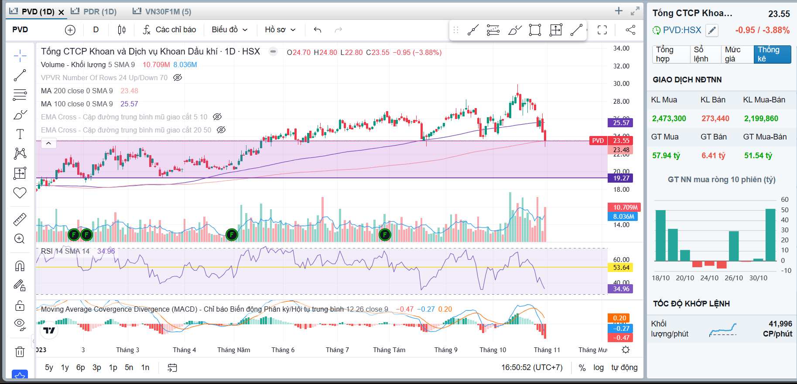Remove drawings with the trash icon
The width and height of the screenshot is (797, 384).
[20, 351]
